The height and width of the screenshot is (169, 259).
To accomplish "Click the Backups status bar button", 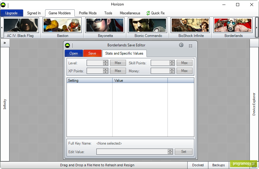I will 218,165.
